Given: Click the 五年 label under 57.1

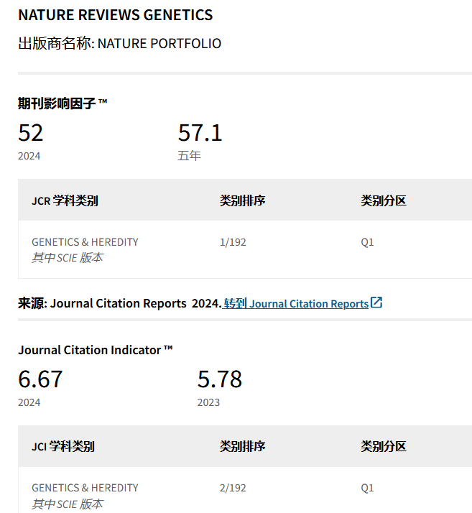Looking at the screenshot, I should (x=189, y=155).
